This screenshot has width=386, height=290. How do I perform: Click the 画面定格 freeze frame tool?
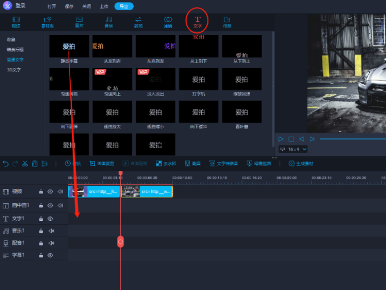tap(135, 164)
